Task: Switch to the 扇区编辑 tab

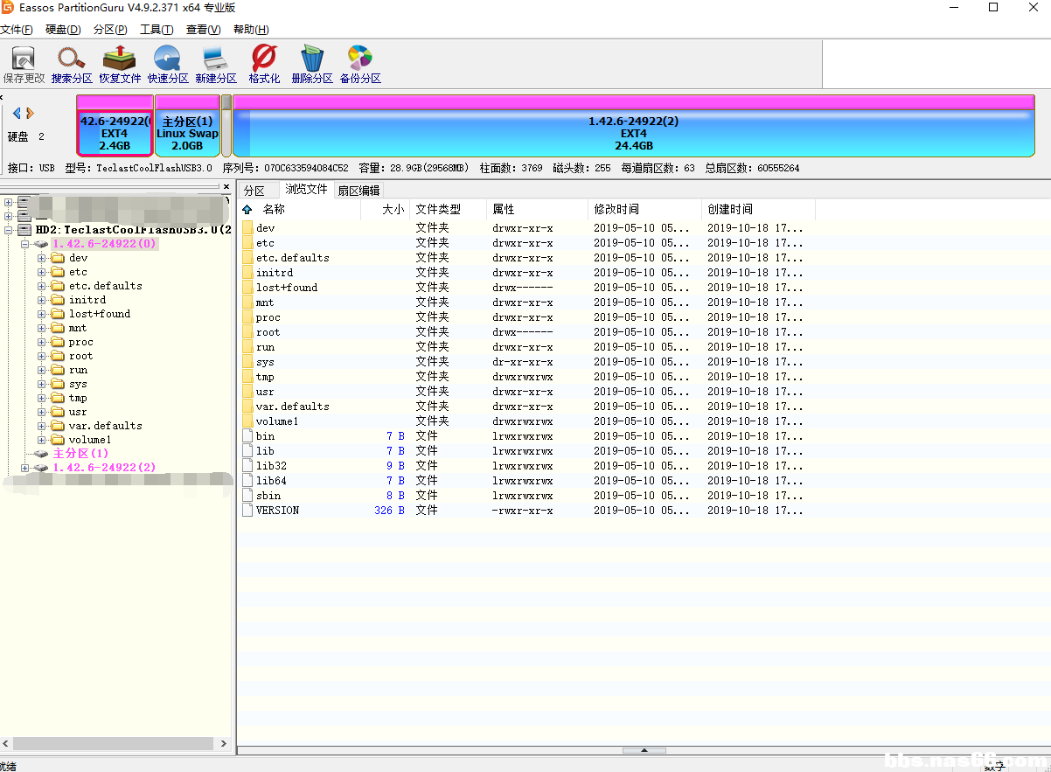Action: pos(358,191)
